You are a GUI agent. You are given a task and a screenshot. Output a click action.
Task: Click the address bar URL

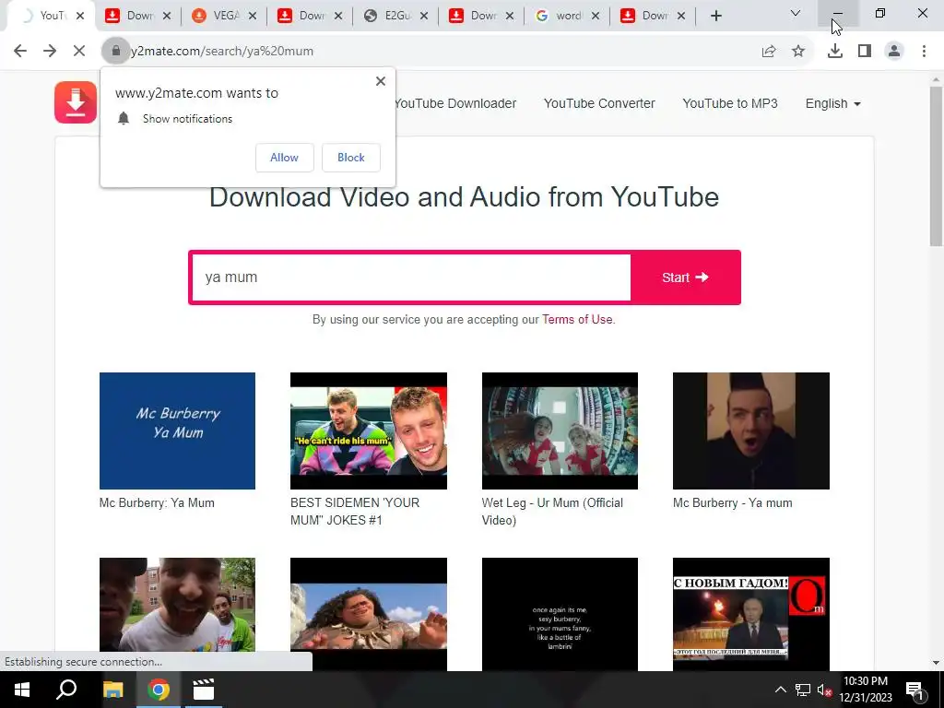coord(223,52)
